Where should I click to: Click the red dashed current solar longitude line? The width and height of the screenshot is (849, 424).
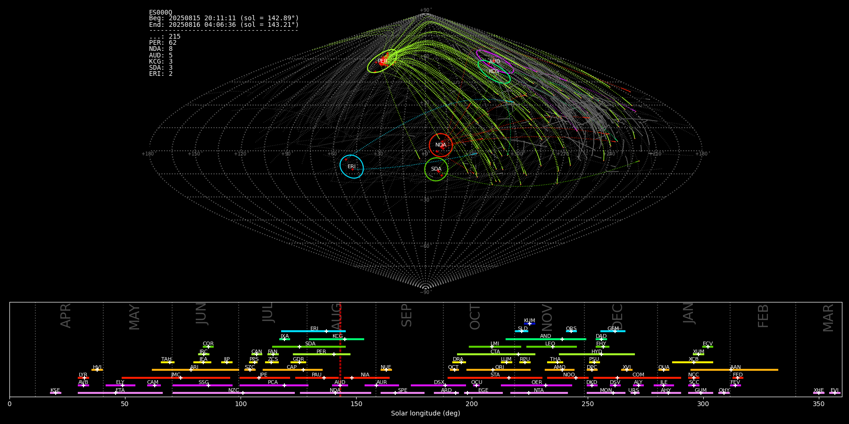point(340,349)
